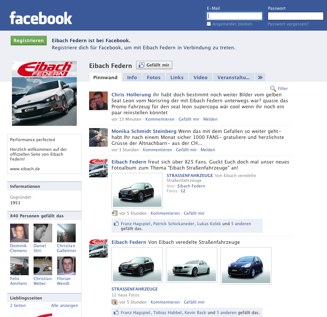Screen dimensions: 327x317
Task: Open Patrick Schickaneder's profile link
Action: coord(174,223)
